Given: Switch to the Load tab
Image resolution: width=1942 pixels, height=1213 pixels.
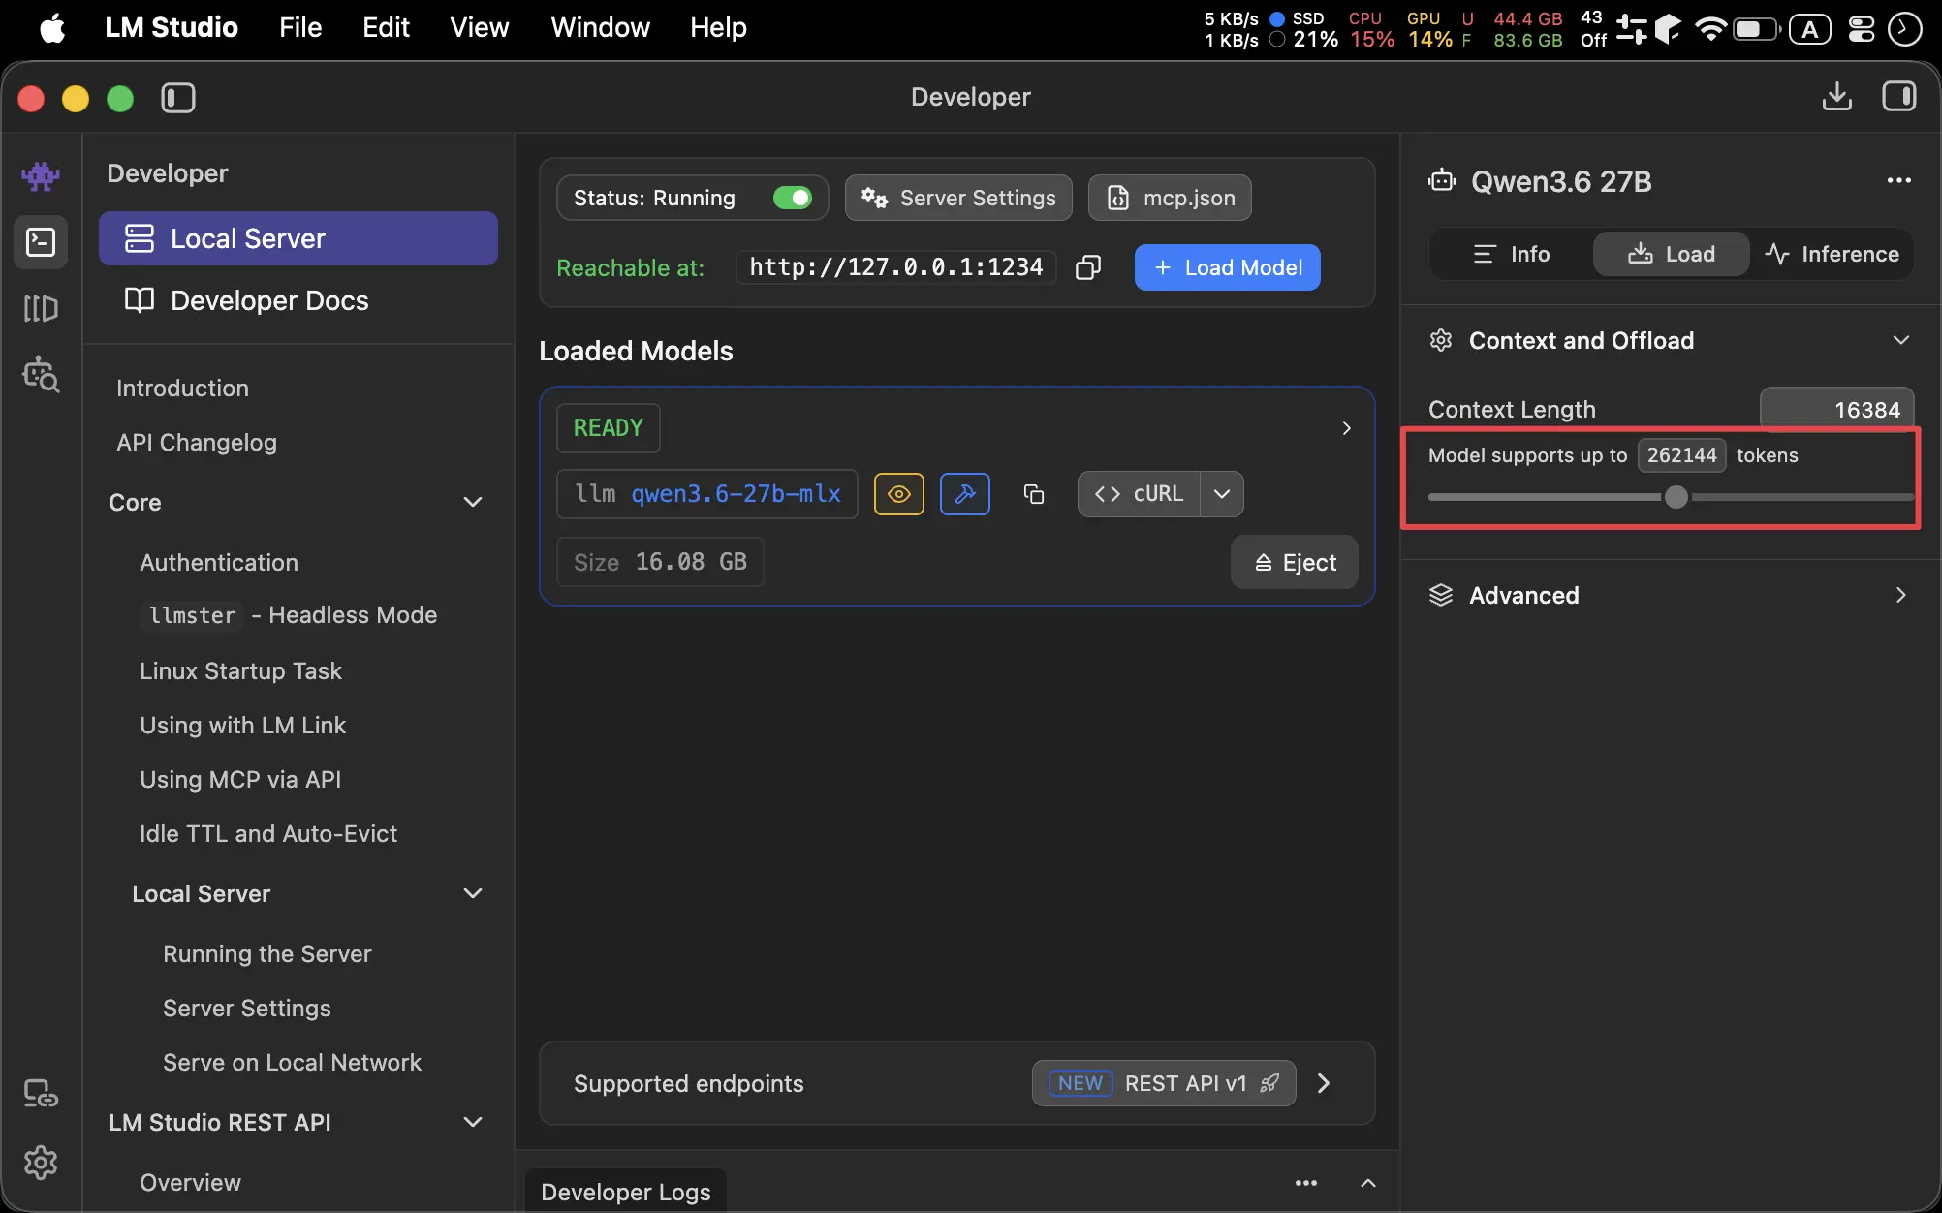Looking at the screenshot, I should pos(1672,254).
